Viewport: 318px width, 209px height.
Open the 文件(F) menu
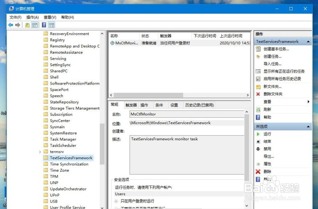pos(16,17)
